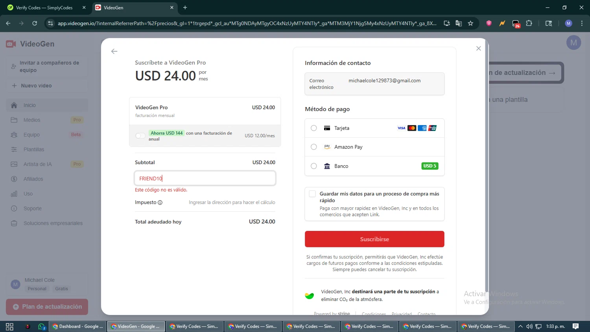Viewport: 590px width, 332px height.
Task: Open Afiliados in the sidebar
Action: point(47,179)
